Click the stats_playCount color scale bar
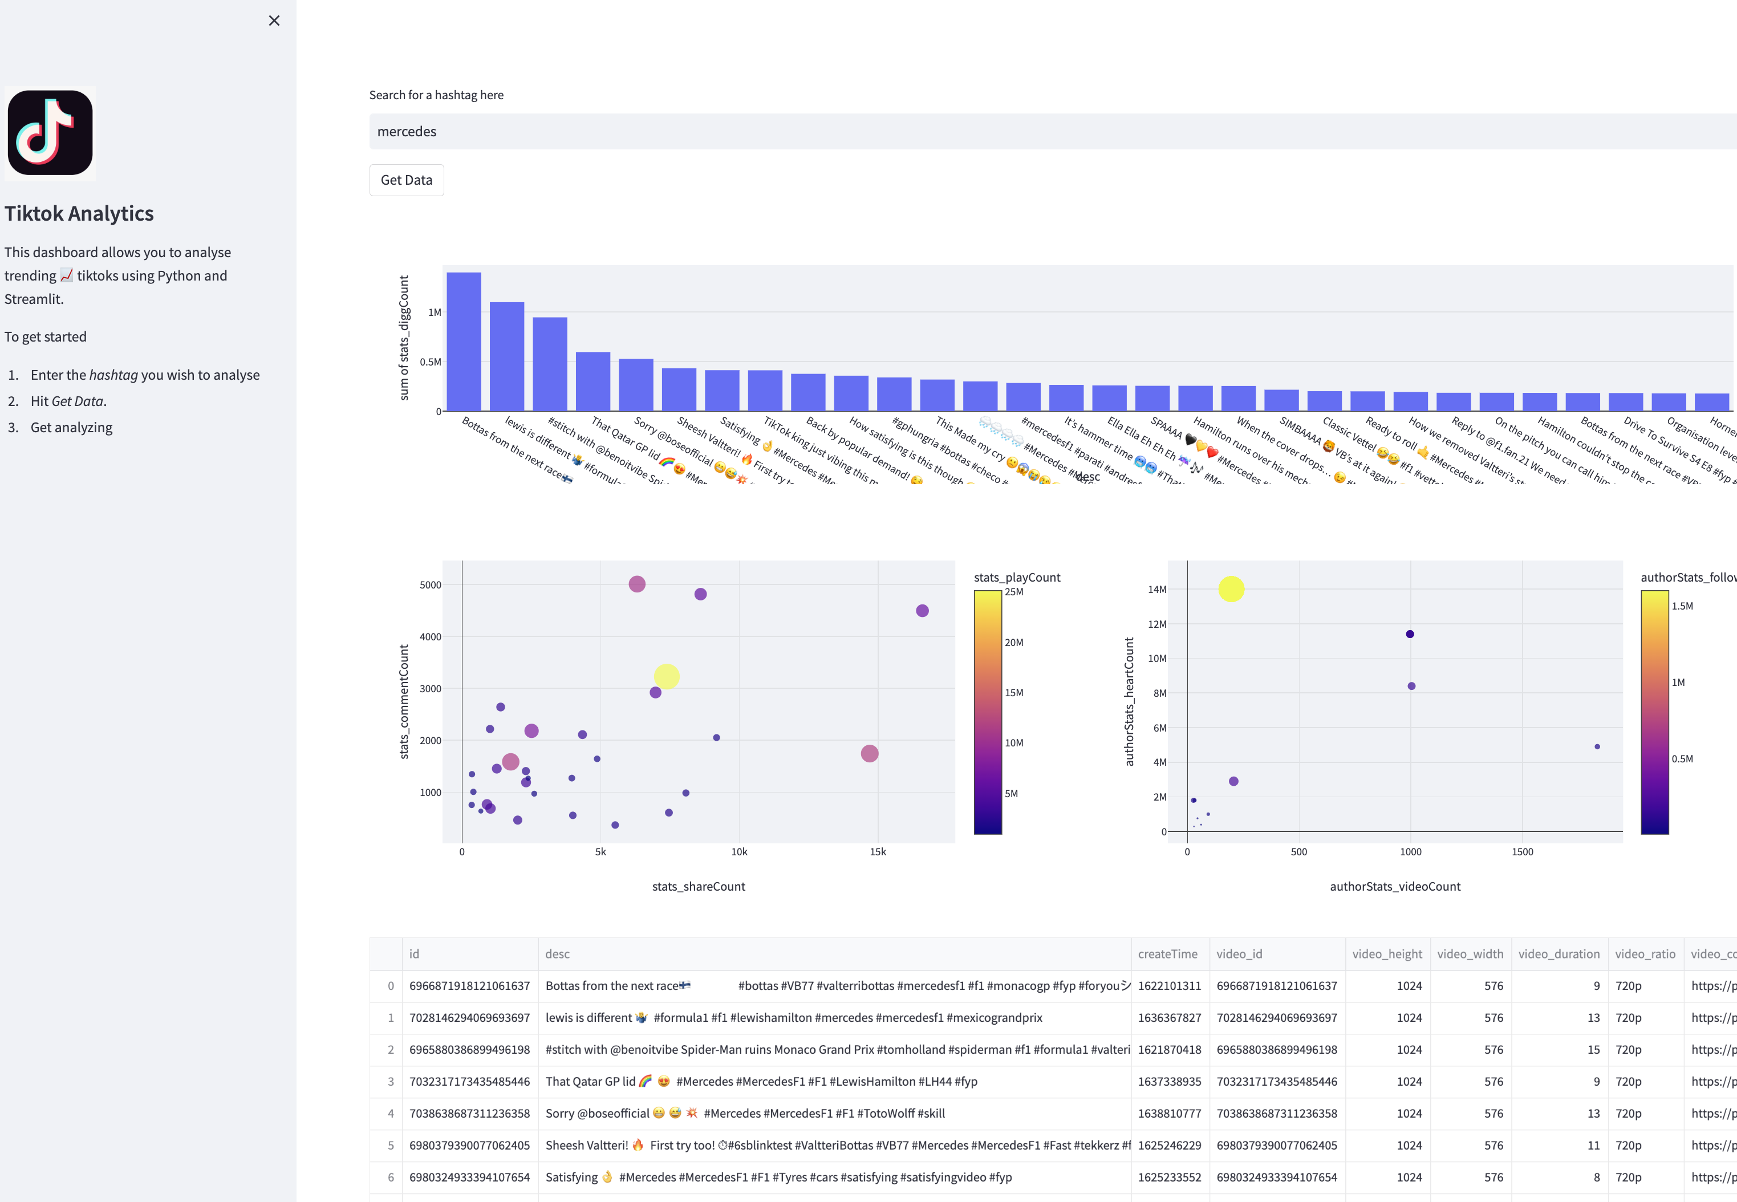Viewport: 1737px width, 1202px height. pyautogui.click(x=988, y=712)
